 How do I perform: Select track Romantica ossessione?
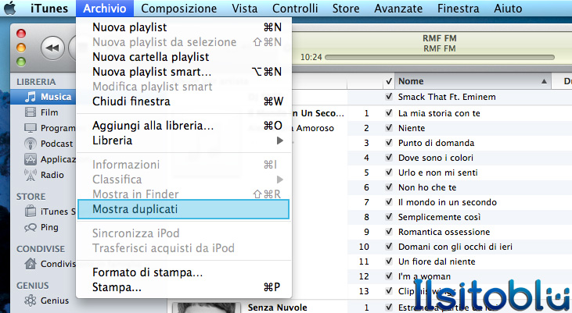click(444, 232)
